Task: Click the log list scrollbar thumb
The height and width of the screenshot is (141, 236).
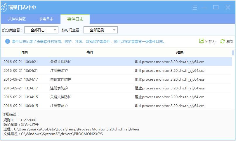Action: (x=233, y=53)
